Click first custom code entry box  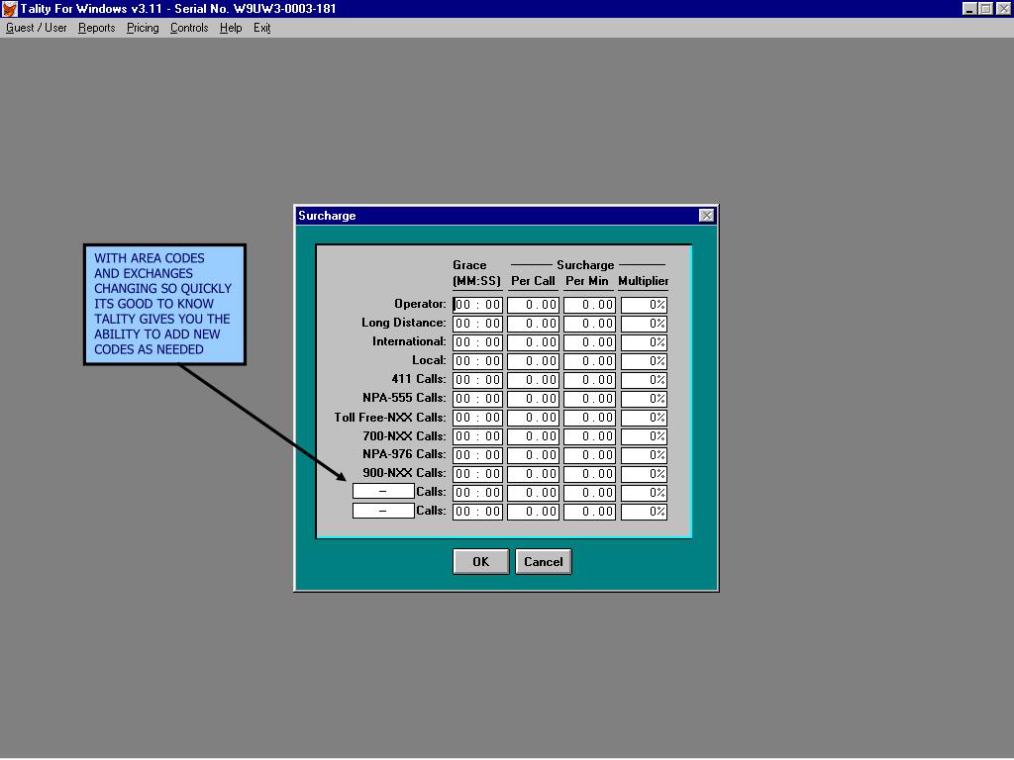point(383,492)
